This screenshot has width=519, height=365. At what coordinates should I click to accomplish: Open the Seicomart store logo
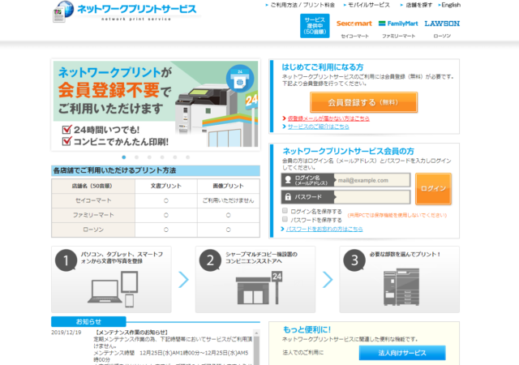coord(353,24)
